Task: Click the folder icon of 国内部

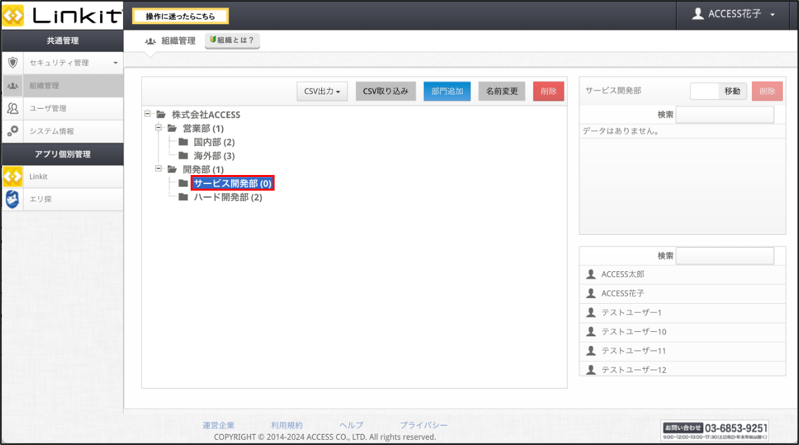Action: tap(183, 142)
